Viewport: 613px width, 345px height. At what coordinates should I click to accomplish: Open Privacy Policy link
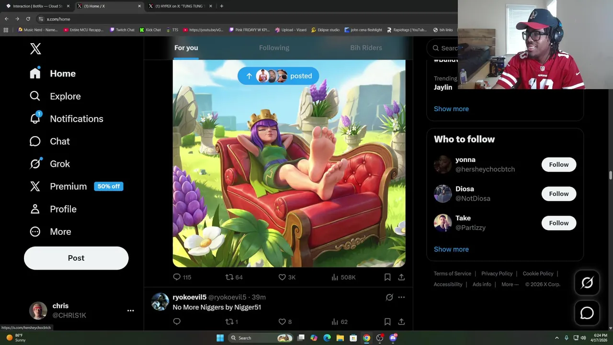497,274
